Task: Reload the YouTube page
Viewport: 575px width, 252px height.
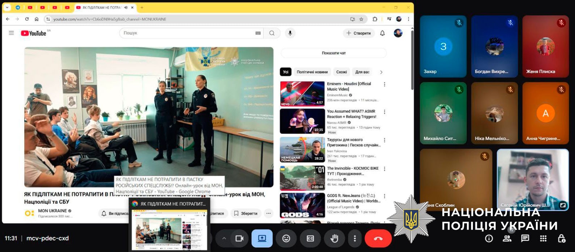Action: coord(27,19)
